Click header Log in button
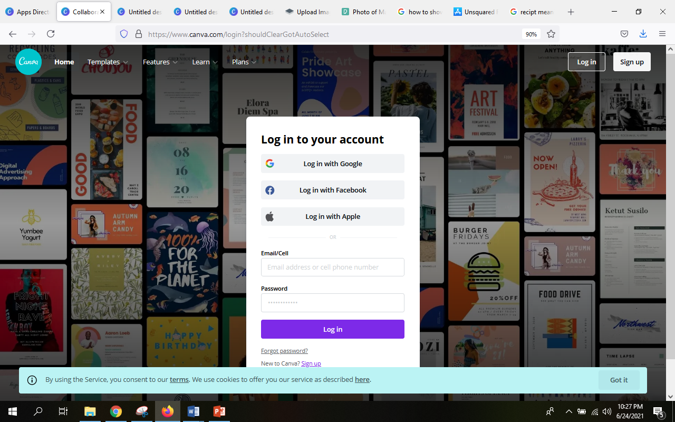Viewport: 675px width, 422px height. pos(586,62)
